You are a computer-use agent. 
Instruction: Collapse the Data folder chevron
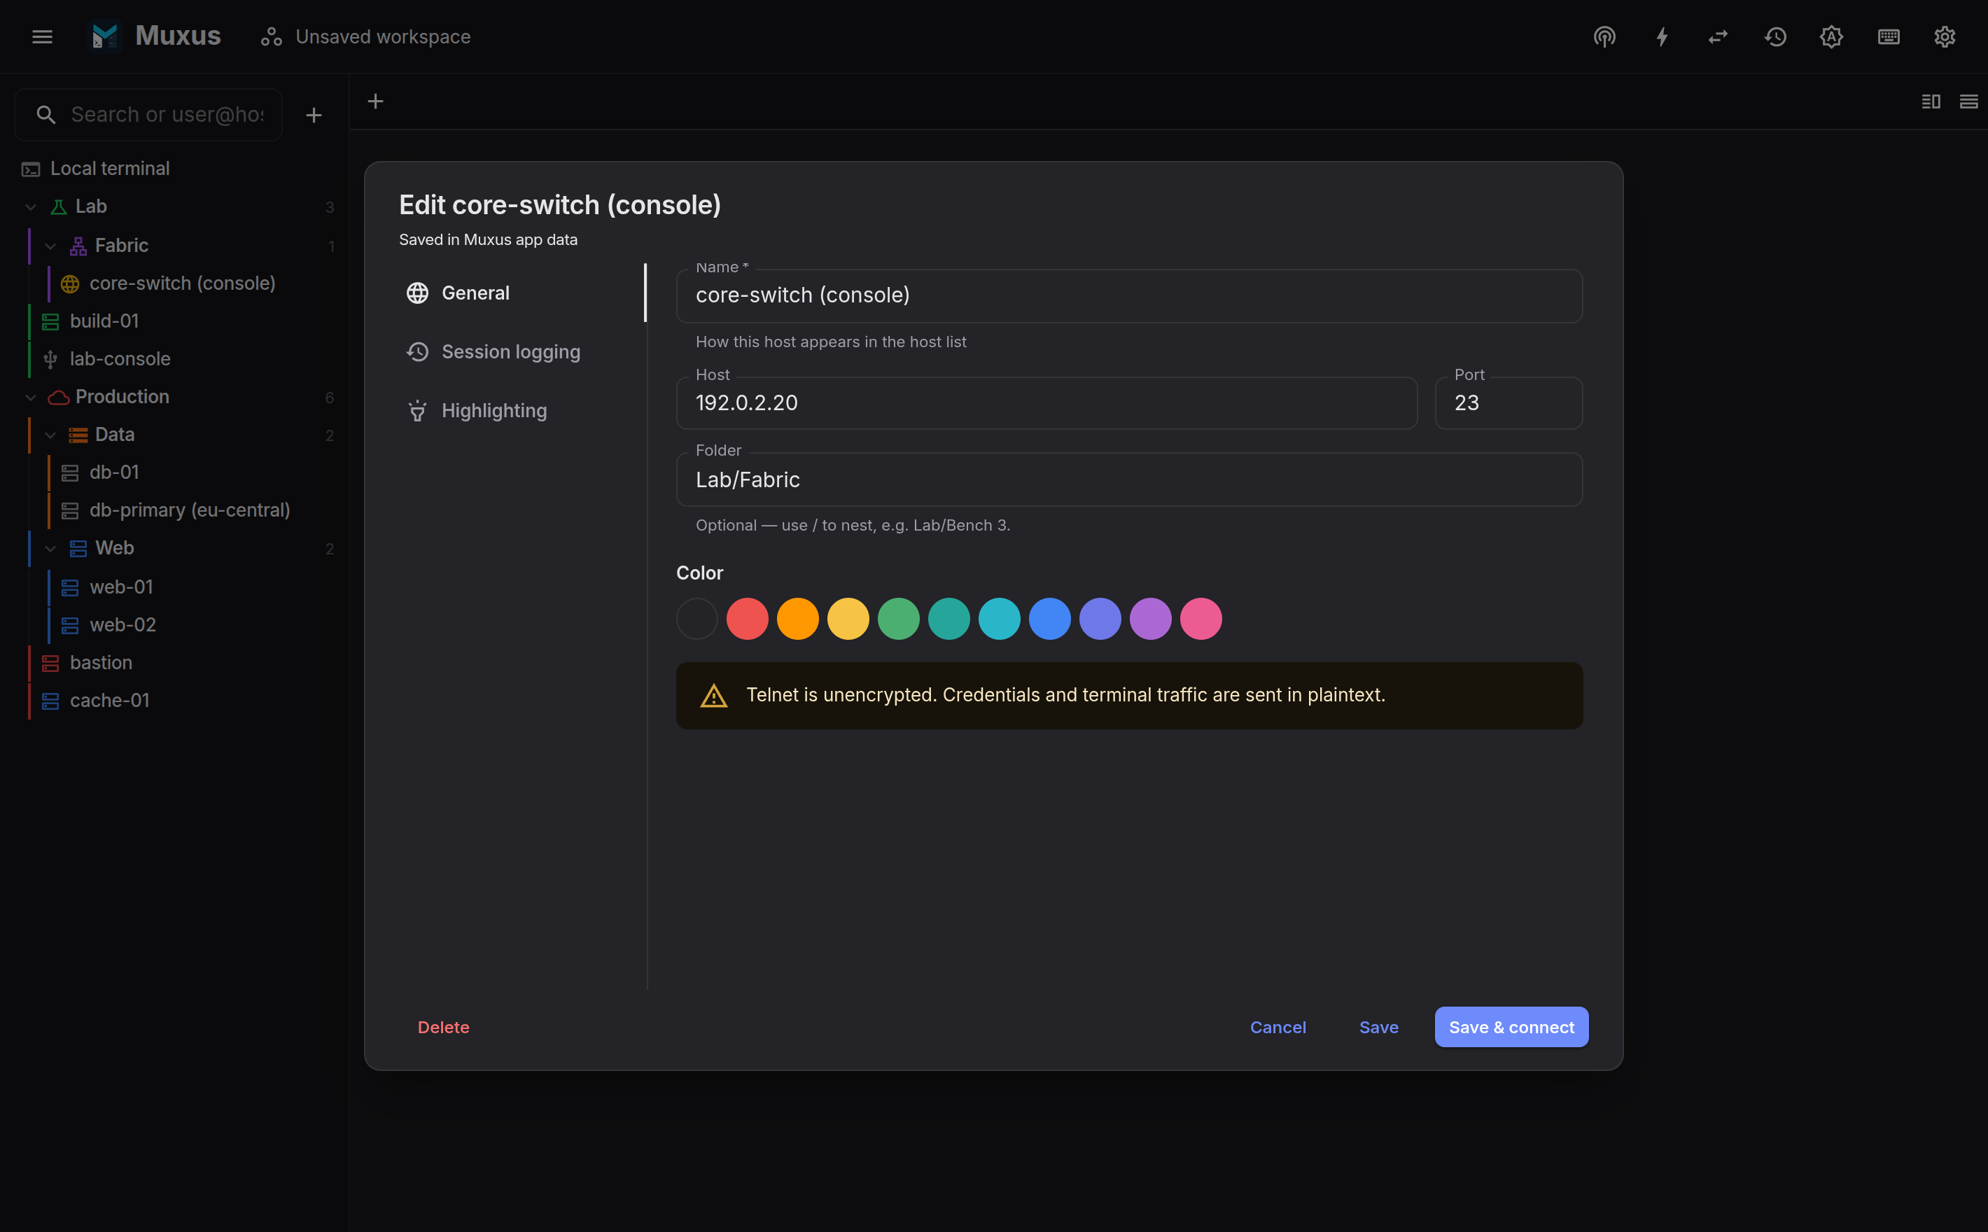50,435
